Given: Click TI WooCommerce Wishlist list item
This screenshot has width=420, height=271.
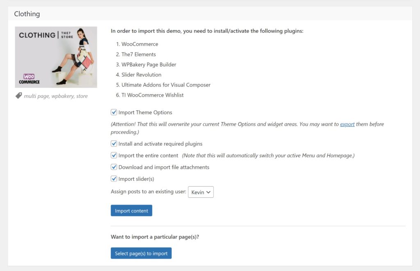Looking at the screenshot, I should pyautogui.click(x=153, y=95).
